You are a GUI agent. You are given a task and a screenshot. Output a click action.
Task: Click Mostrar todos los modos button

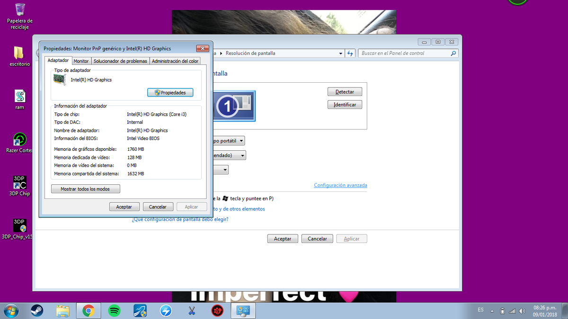[x=85, y=189]
